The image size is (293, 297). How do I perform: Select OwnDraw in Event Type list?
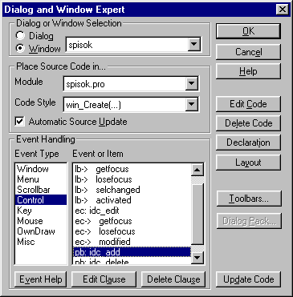tap(41, 231)
